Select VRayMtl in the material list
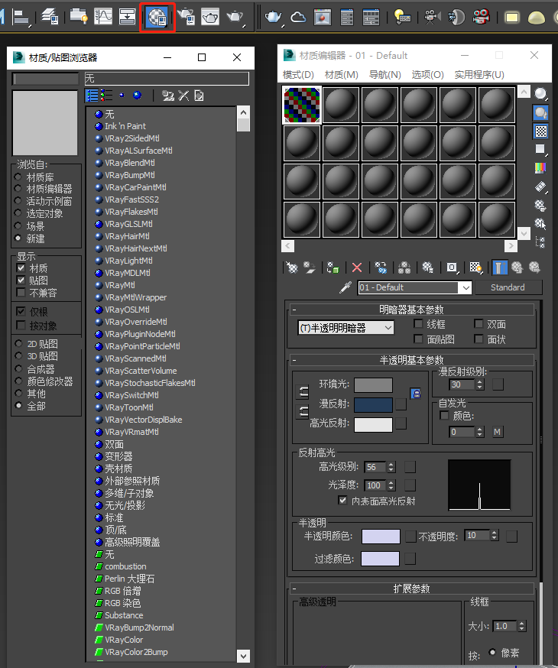 (x=120, y=285)
